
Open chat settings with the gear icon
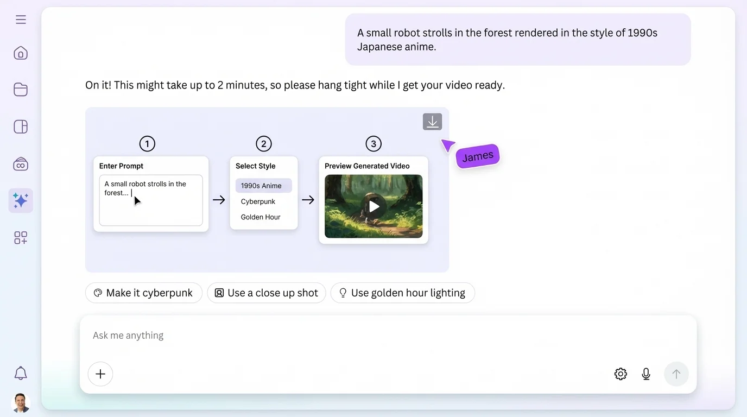tap(621, 374)
